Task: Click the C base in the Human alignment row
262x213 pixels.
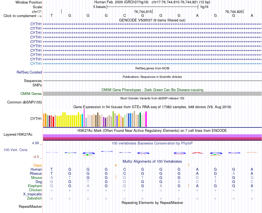Action: 124,169
